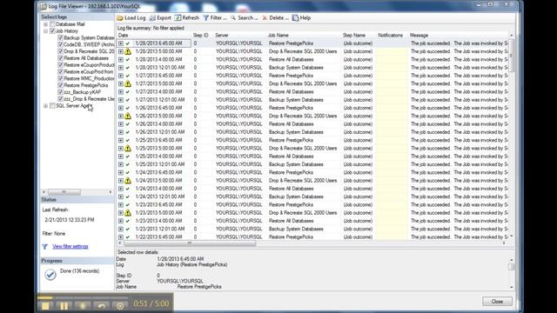Expand the 1/27/2013 6:45:00 AM log row
557x313 pixels.
(x=121, y=76)
